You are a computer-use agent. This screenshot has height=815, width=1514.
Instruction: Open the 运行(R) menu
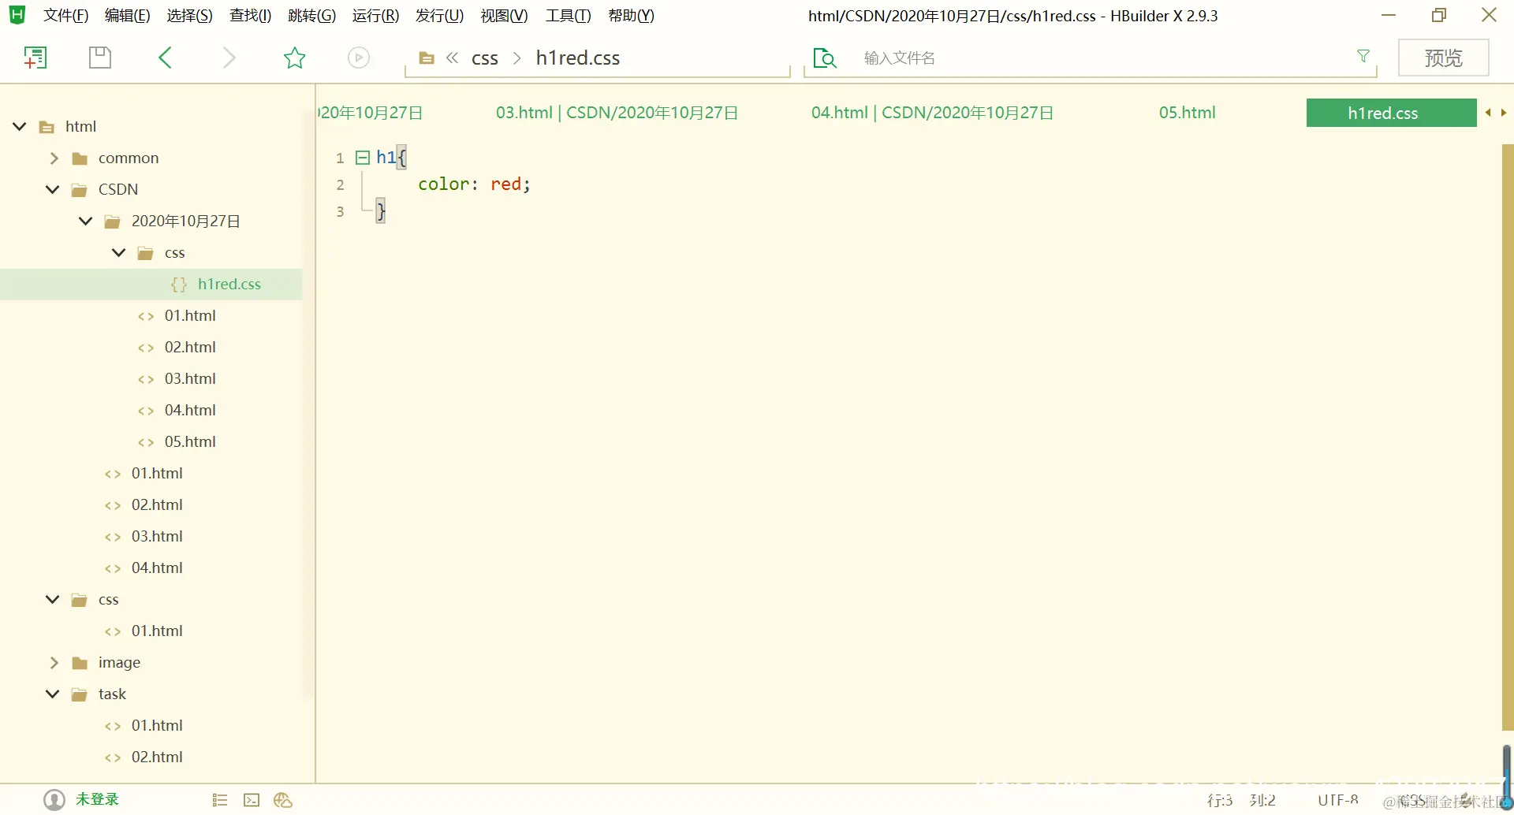(x=375, y=16)
